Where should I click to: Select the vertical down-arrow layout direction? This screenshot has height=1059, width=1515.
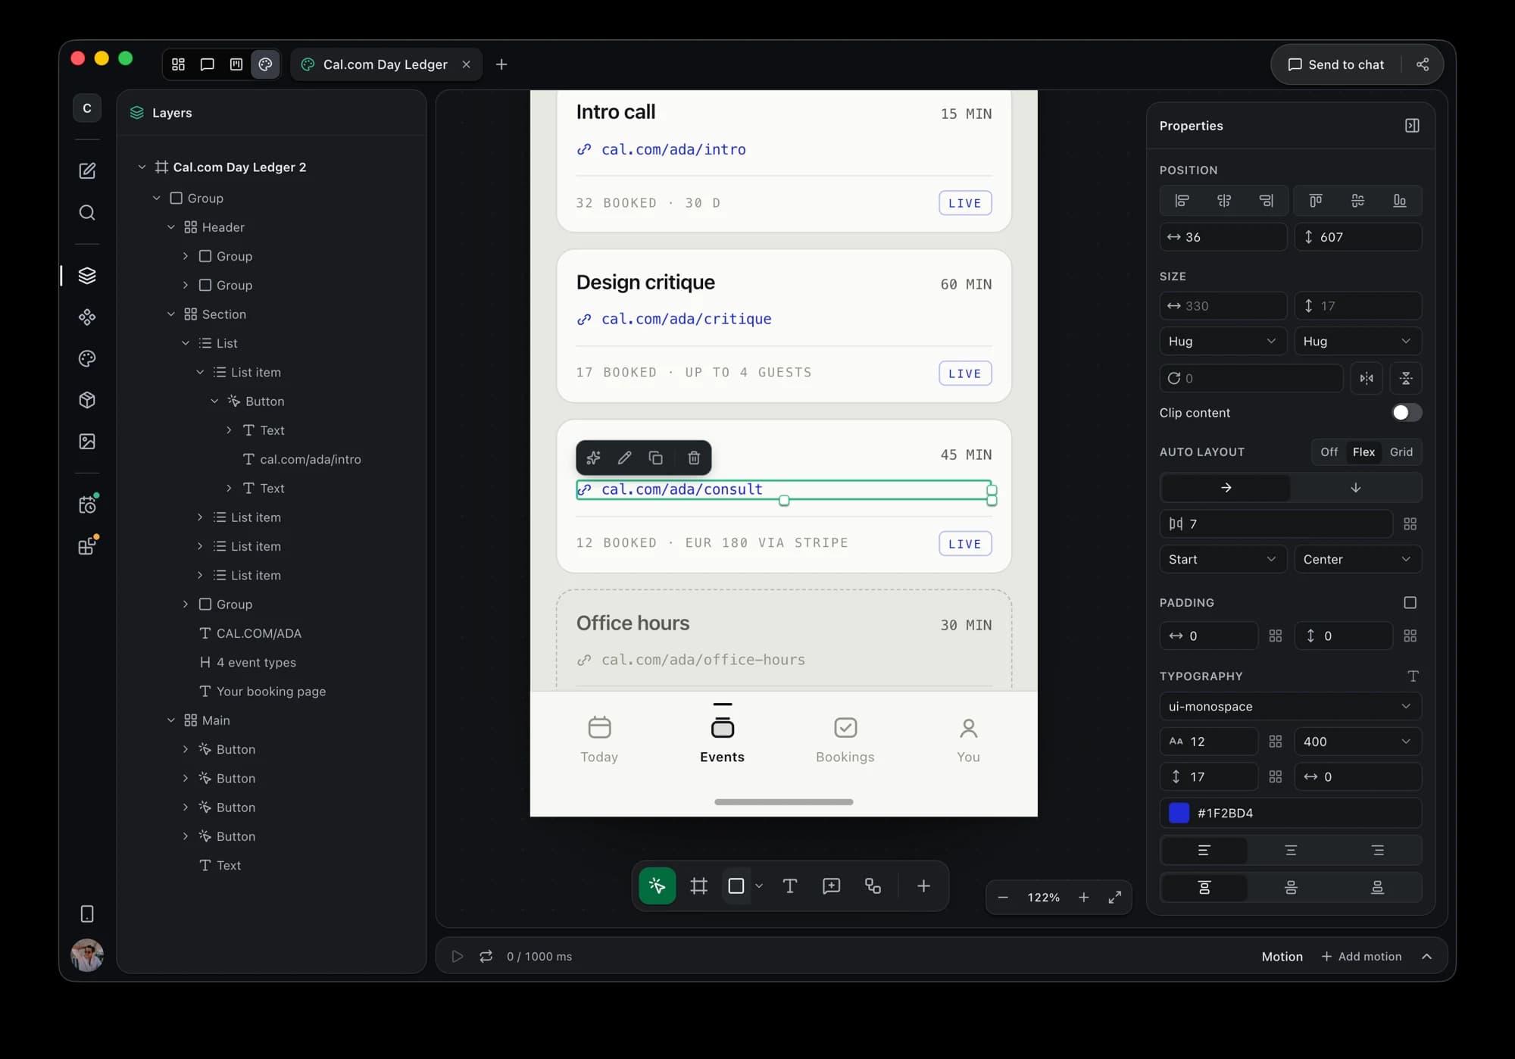tap(1356, 488)
